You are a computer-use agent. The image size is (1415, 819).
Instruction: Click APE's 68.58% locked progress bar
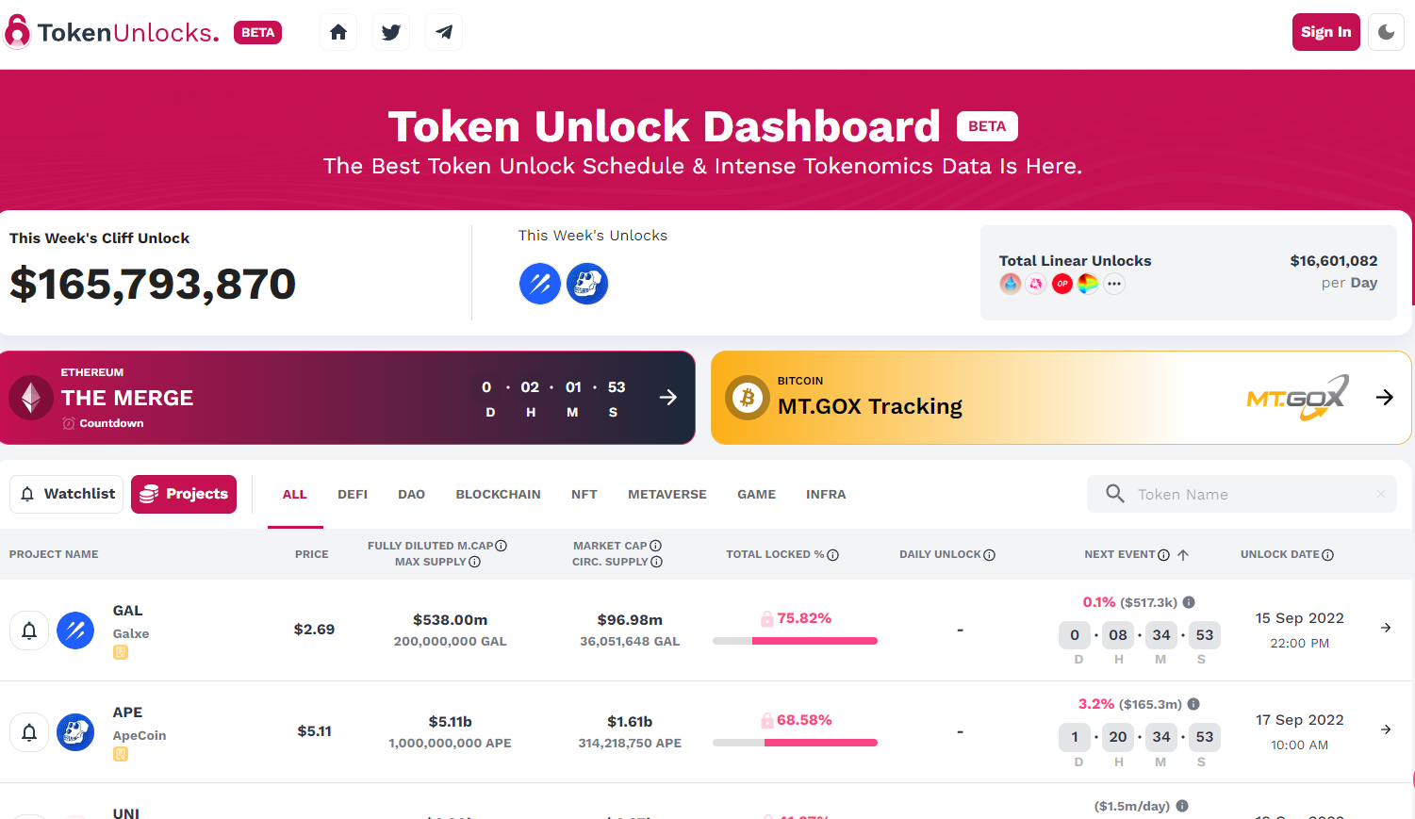pyautogui.click(x=795, y=741)
